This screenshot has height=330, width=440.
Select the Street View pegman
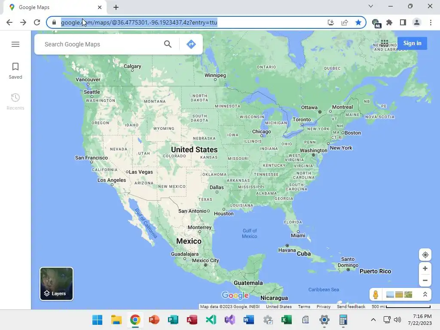point(376,294)
